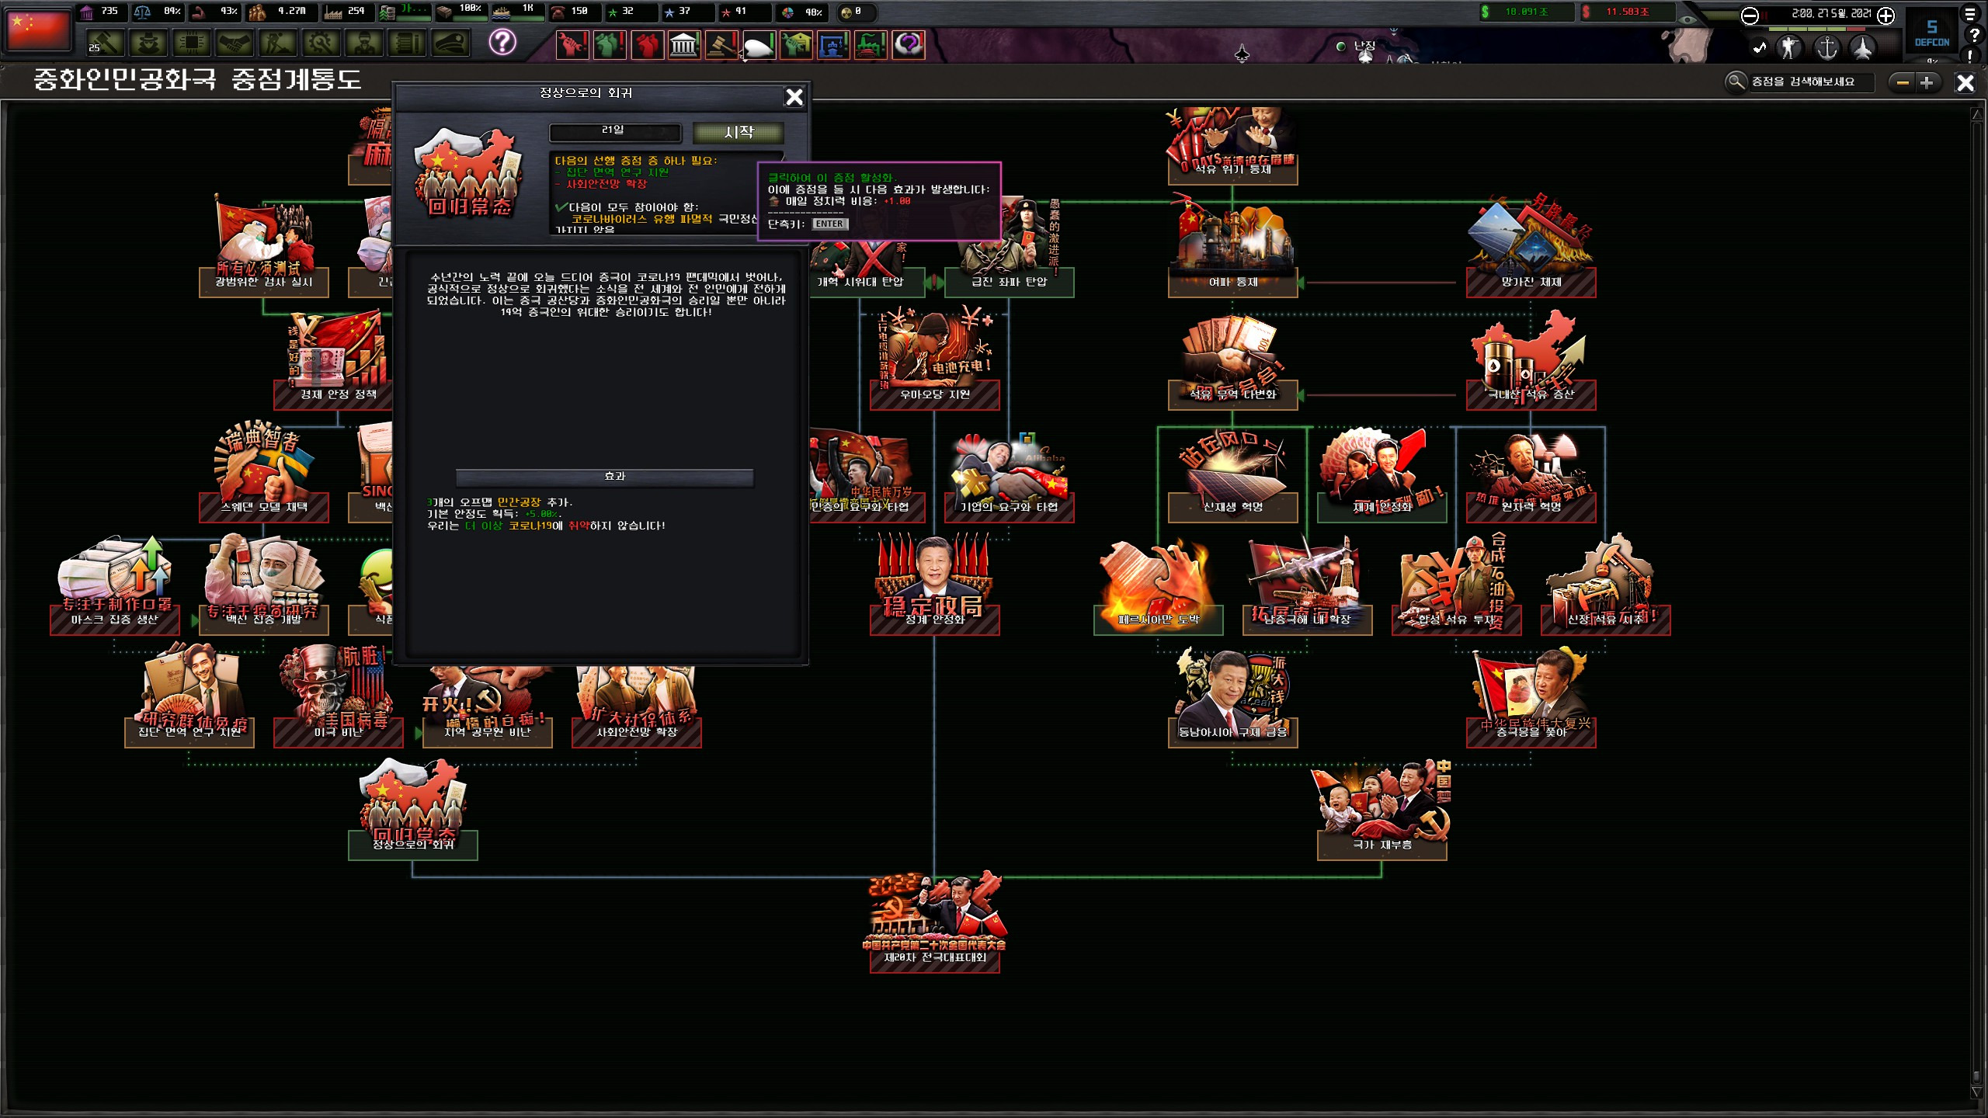The height and width of the screenshot is (1118, 1988).
Task: Click the purple question mark help icon
Action: [x=502, y=42]
